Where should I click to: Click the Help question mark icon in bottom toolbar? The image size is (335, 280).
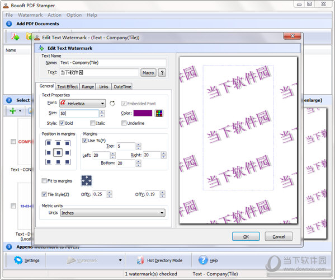203,260
